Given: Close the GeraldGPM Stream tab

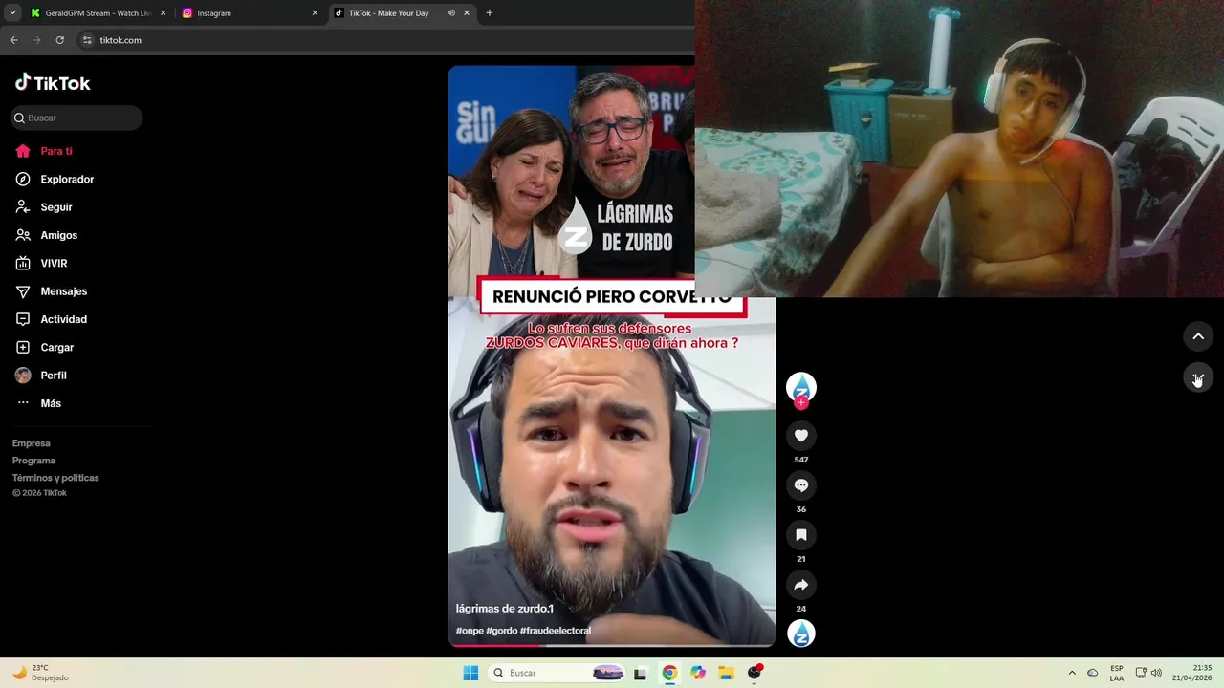Looking at the screenshot, I should (163, 13).
